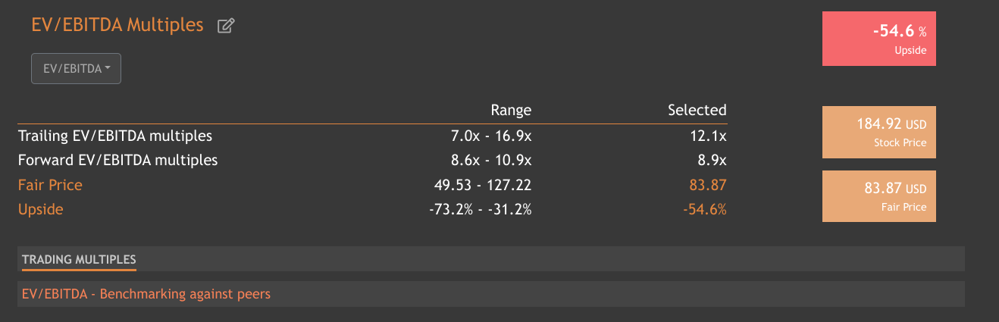Click the selected fair price 83.87 value

708,185
